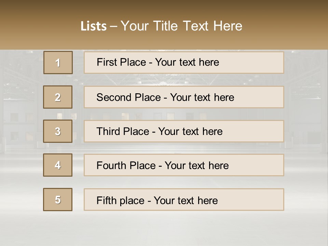The height and width of the screenshot is (246, 328).
Task: Click the words "First Place"
Action: 121,62
